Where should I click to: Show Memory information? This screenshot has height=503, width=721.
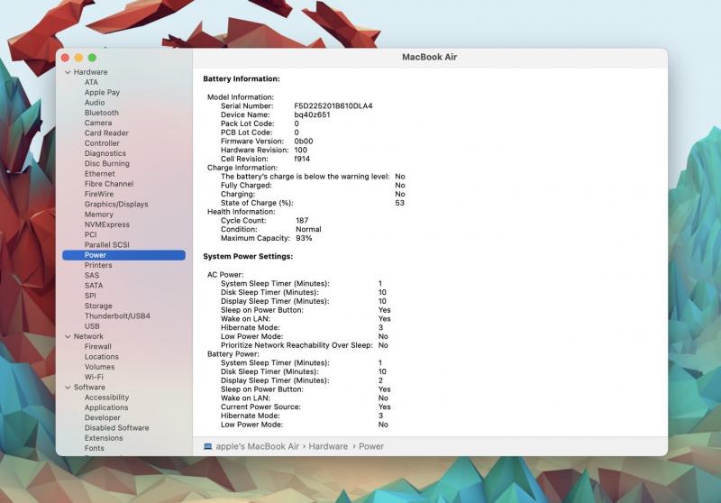point(98,215)
